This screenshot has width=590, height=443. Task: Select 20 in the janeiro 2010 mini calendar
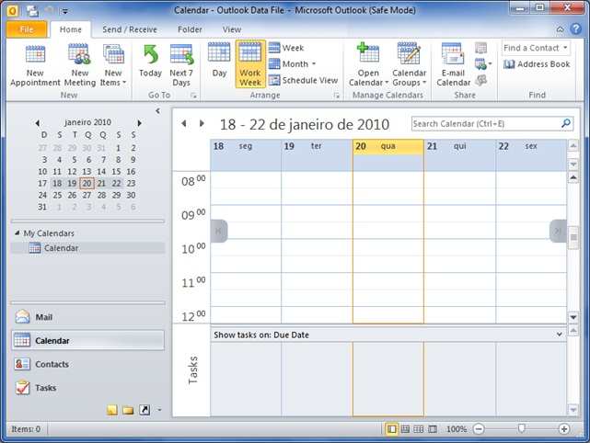pos(87,184)
